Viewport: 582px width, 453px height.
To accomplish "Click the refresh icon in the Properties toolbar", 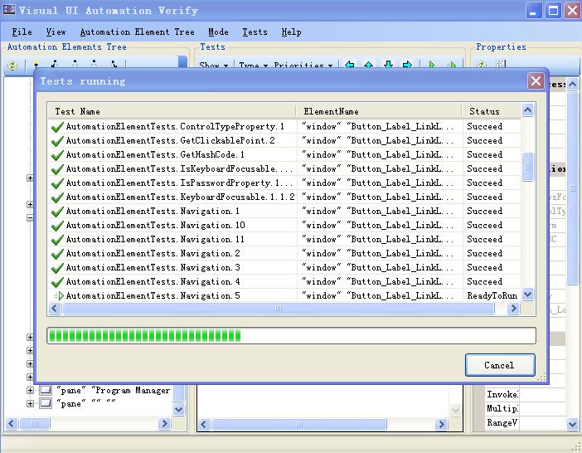I will click(x=482, y=65).
